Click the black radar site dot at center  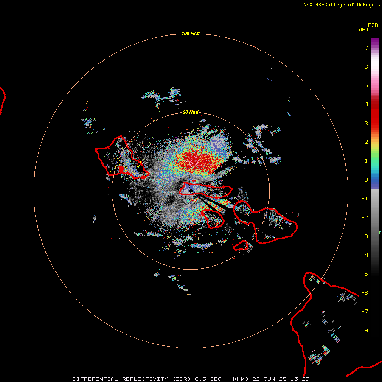[x=191, y=191]
